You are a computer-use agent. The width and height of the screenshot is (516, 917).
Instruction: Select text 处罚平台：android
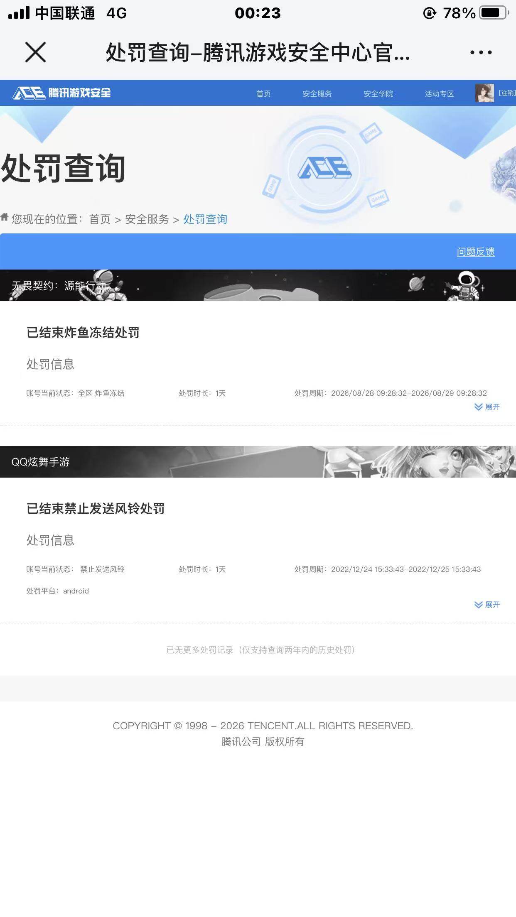57,591
